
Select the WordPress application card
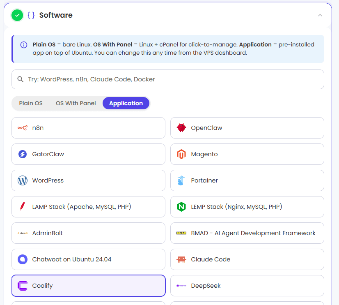click(x=88, y=180)
